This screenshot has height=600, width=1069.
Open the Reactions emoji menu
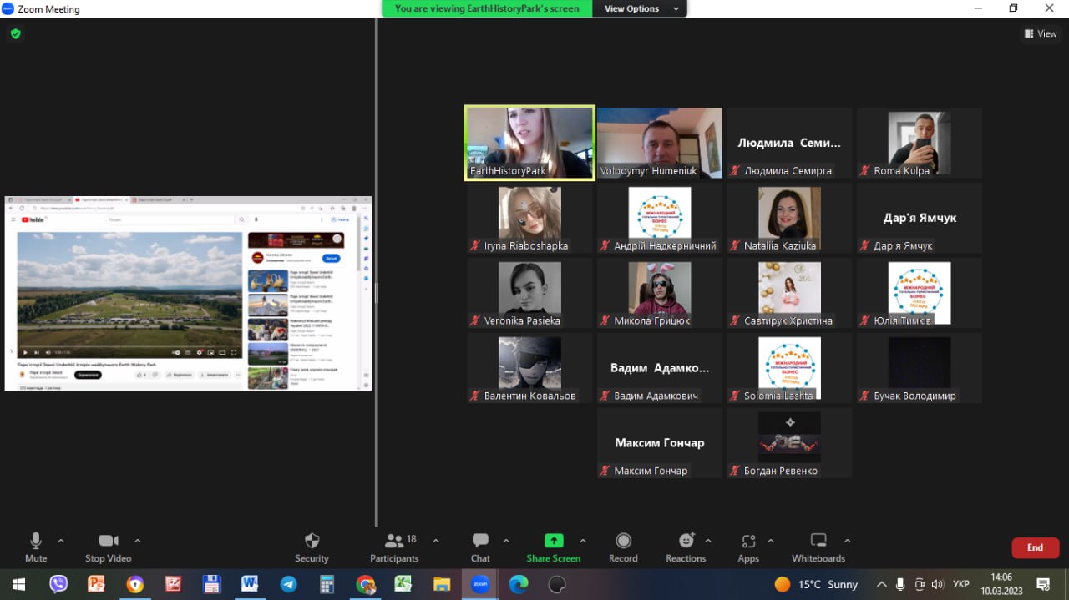(686, 547)
